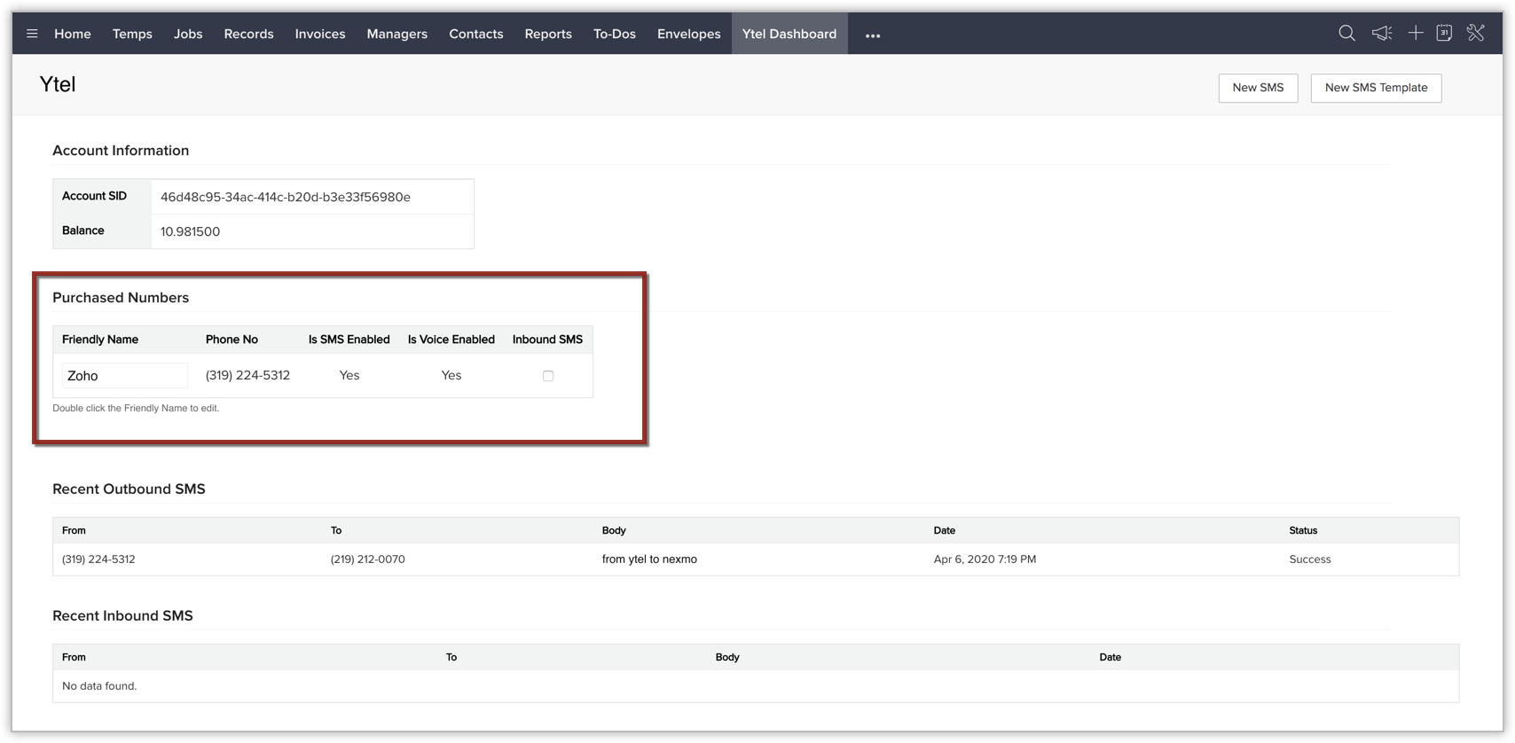Click the plus create-new icon
1515x743 pixels.
point(1416,33)
